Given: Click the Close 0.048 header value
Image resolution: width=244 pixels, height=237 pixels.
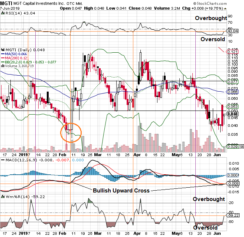Looking at the screenshot, I should pyautogui.click(x=140, y=9).
